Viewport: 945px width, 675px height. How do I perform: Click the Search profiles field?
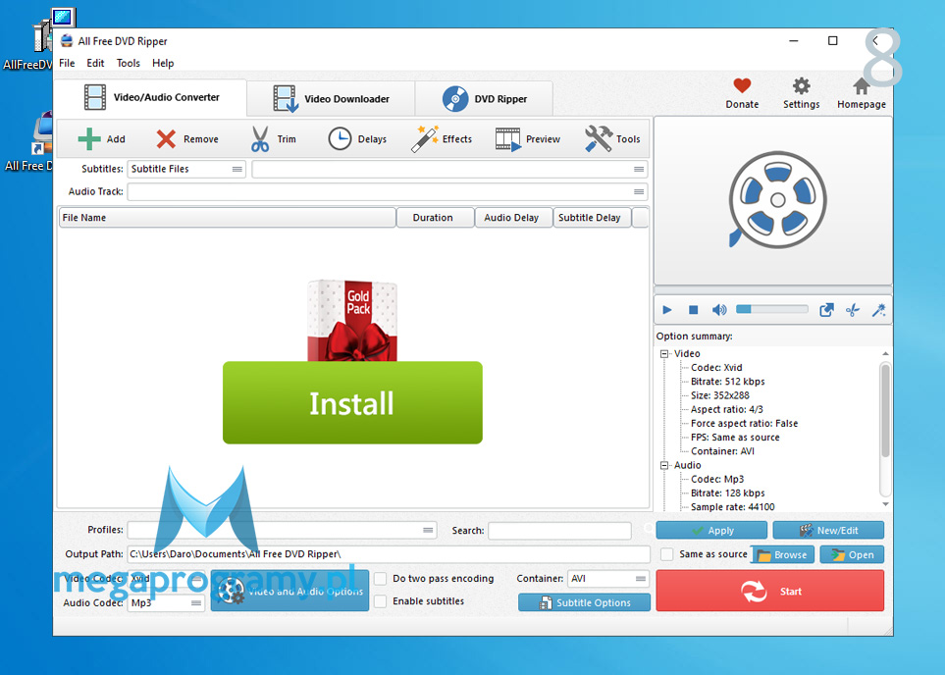559,531
